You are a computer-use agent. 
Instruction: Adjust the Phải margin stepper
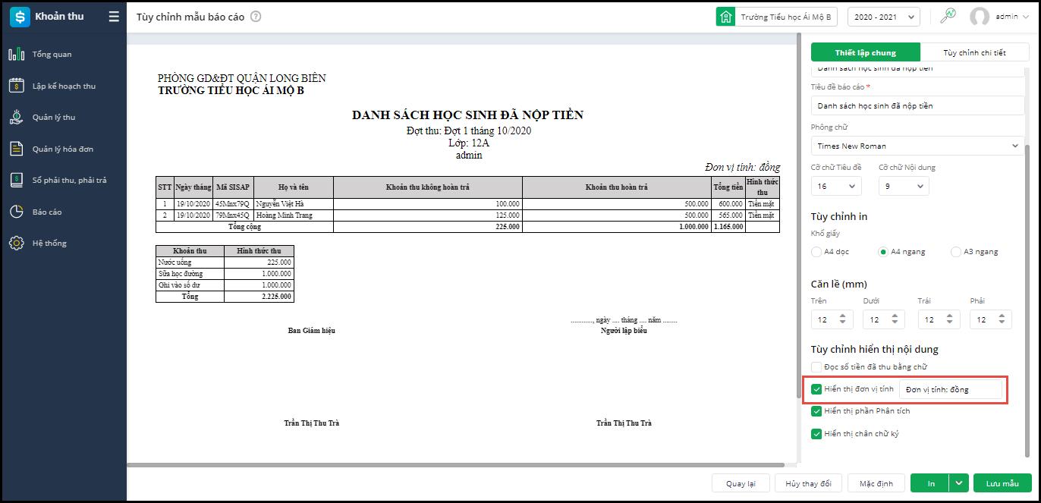click(1002, 319)
